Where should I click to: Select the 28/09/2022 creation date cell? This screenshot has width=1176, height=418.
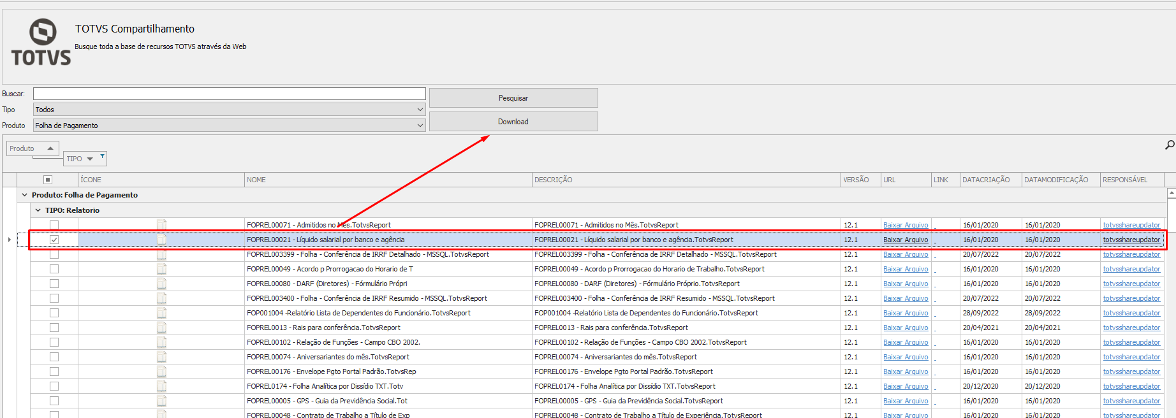(x=991, y=313)
